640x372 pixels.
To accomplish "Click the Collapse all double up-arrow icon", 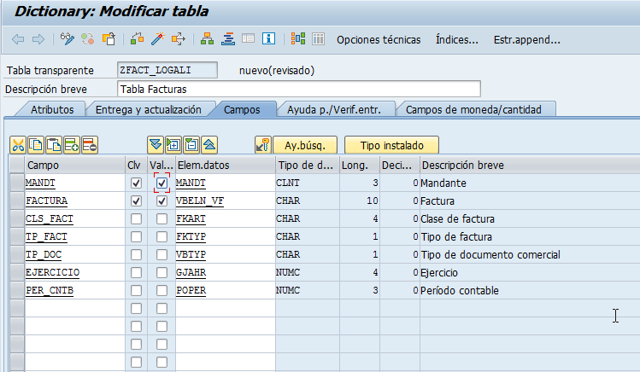I will click(209, 145).
